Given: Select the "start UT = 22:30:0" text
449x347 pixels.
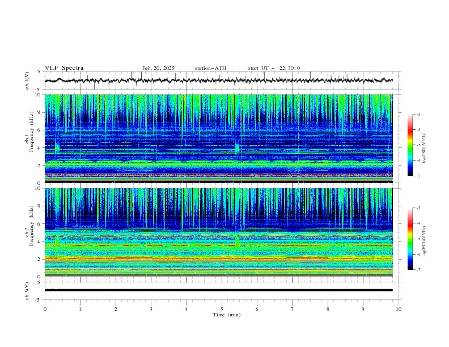Looking at the screenshot, I should pyautogui.click(x=274, y=68).
